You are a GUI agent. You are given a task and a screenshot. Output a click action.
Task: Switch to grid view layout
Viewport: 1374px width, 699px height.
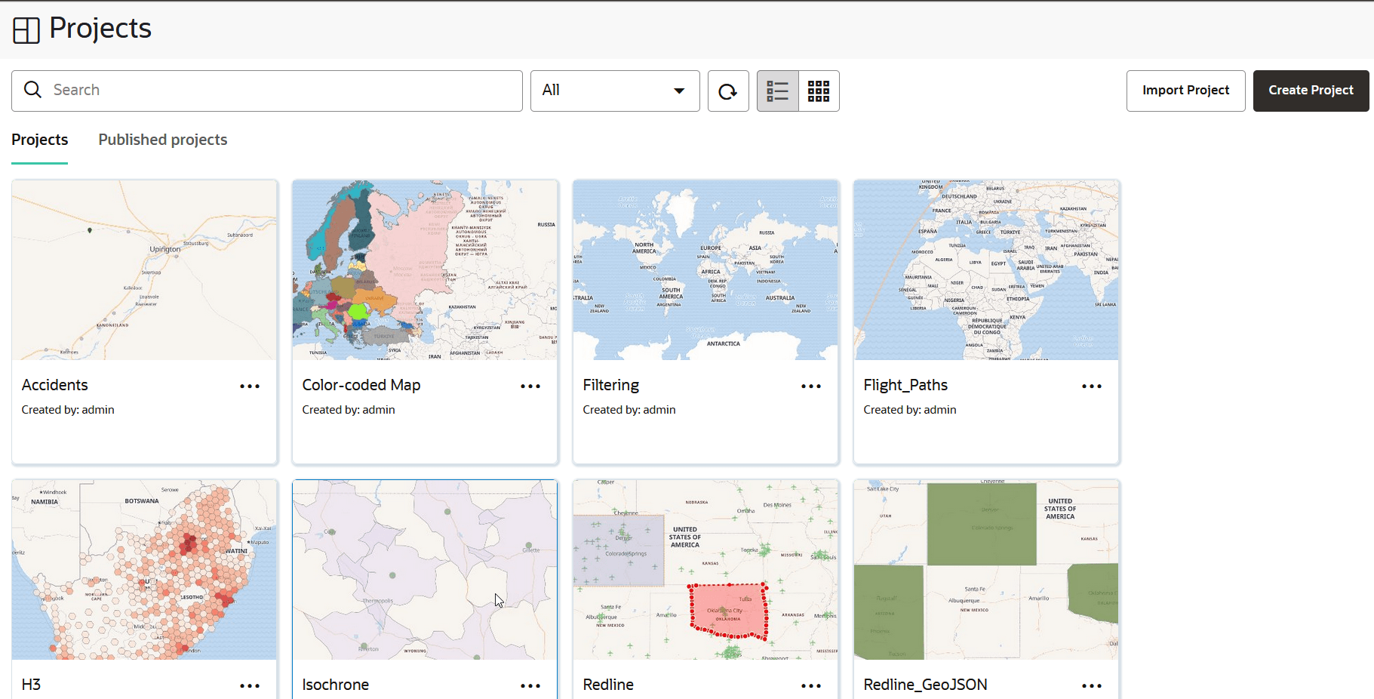click(818, 91)
